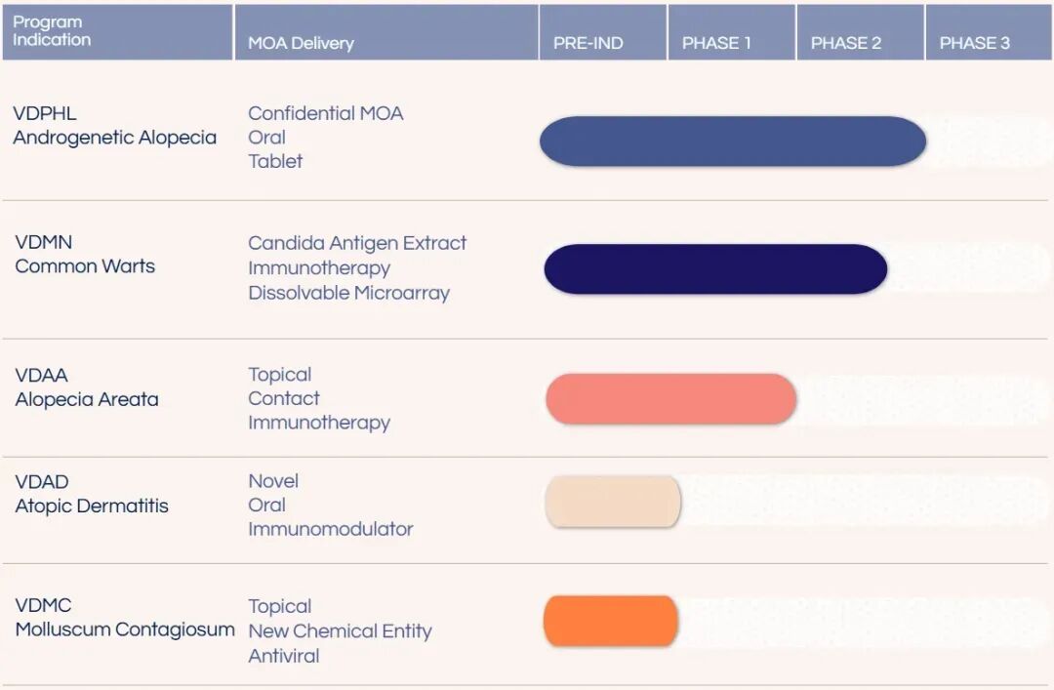Click the orange Molluscum Contagiosum progress bar

coord(611,622)
